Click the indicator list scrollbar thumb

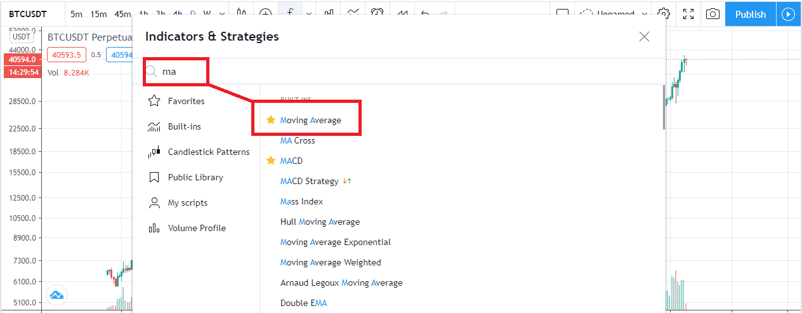pos(664,107)
